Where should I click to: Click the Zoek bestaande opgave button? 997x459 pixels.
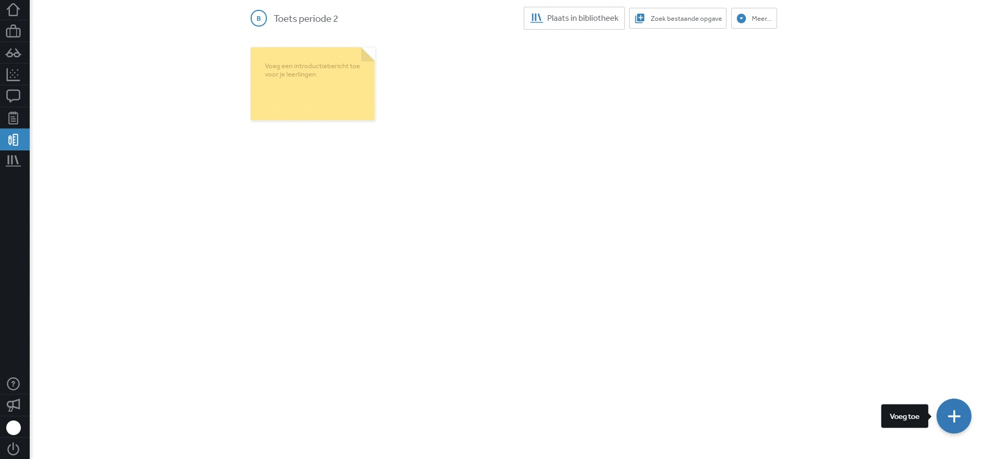click(678, 18)
